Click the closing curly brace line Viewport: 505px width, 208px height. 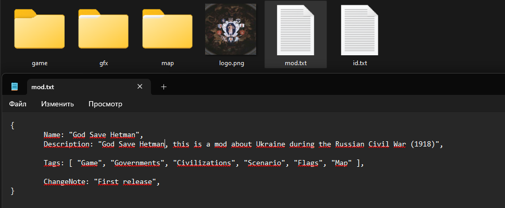[x=12, y=191]
